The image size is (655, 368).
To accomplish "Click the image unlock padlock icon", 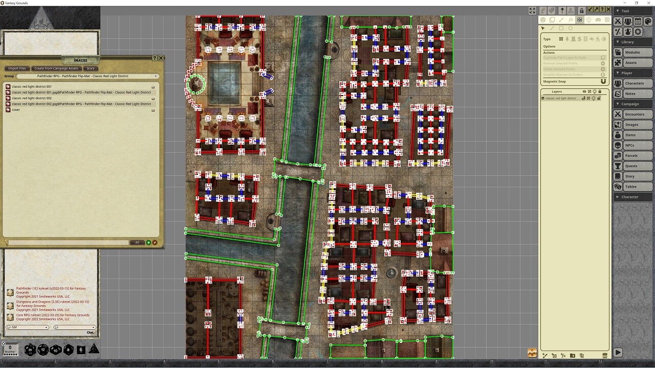I will click(581, 10).
